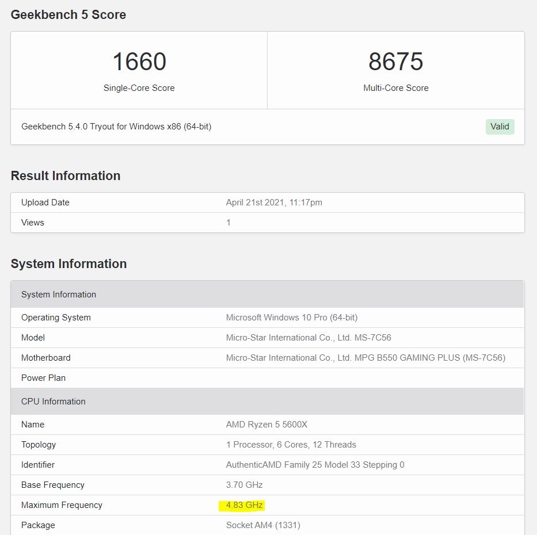Click the 3.70 GHz base frequency value

[245, 485]
